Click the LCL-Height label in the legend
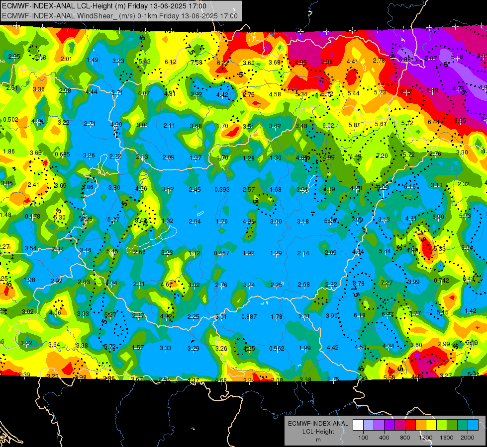This screenshot has height=447, width=487. point(318,432)
